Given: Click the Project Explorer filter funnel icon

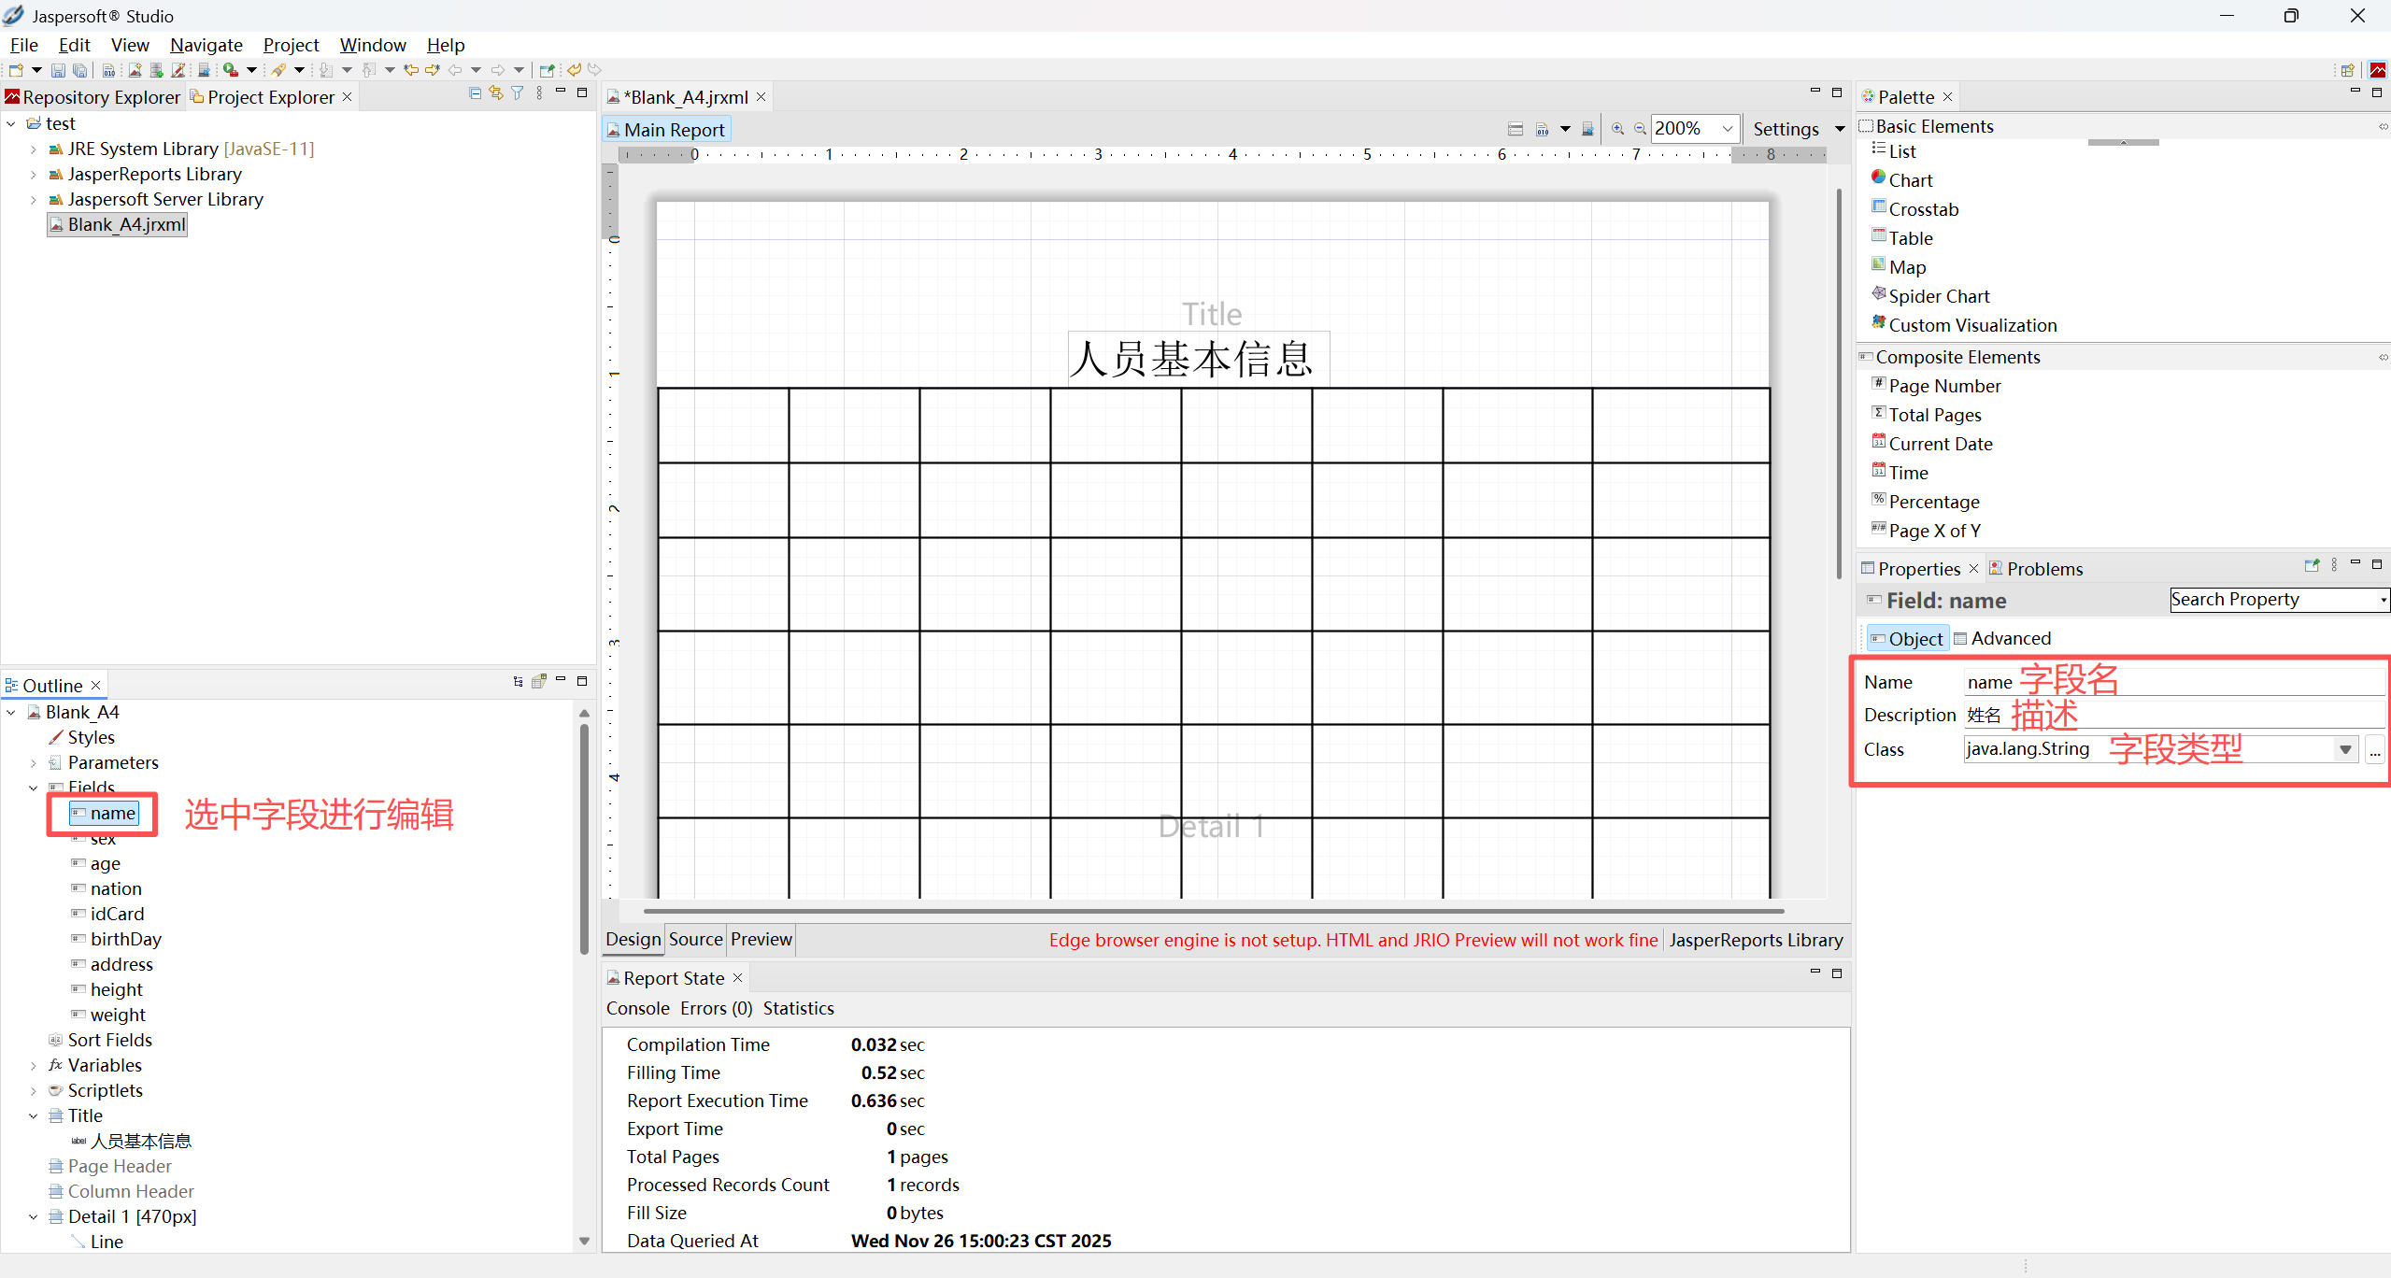Looking at the screenshot, I should point(517,93).
